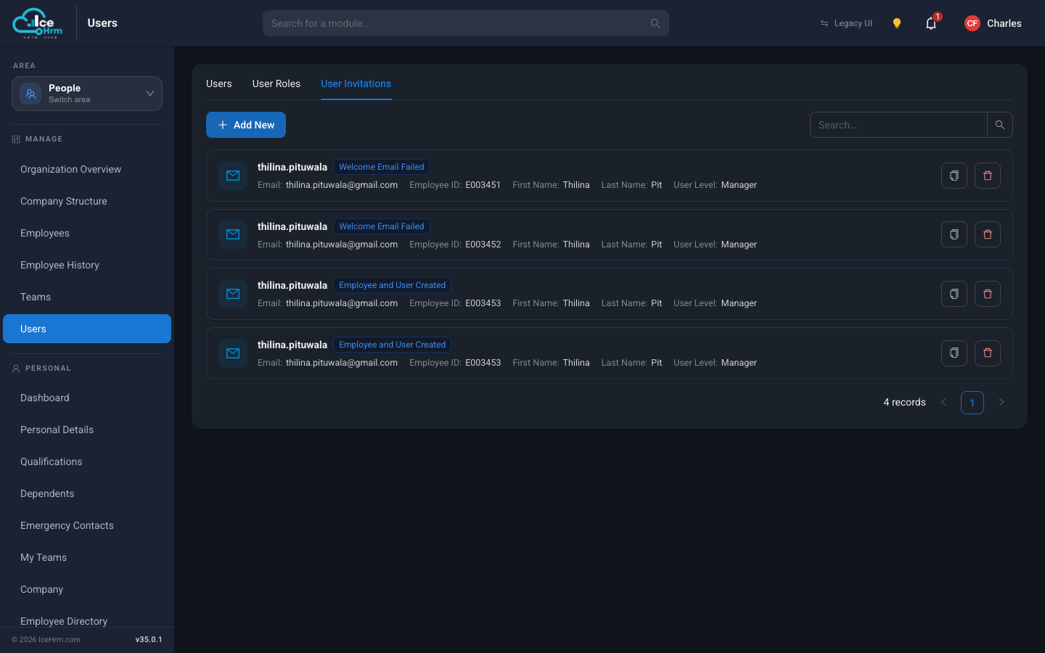The height and width of the screenshot is (653, 1045).
Task: Switch to Legacy UI
Action: click(x=846, y=23)
